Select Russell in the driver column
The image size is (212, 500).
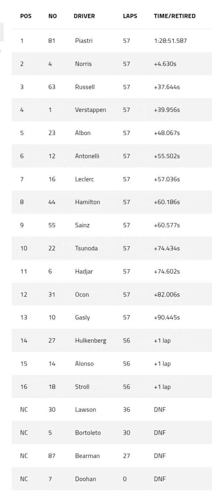click(85, 87)
